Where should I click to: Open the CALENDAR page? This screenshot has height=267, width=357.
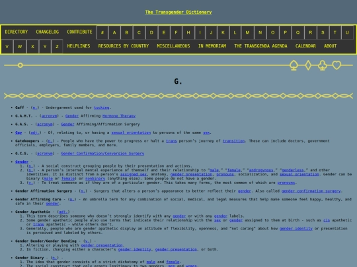305,46
